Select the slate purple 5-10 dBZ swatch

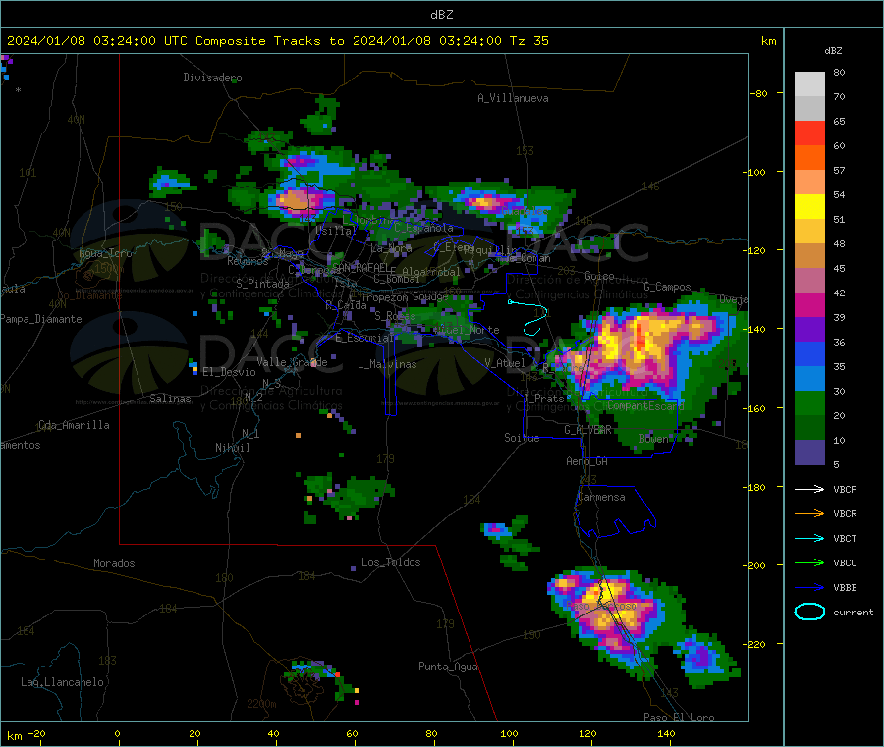pos(809,453)
